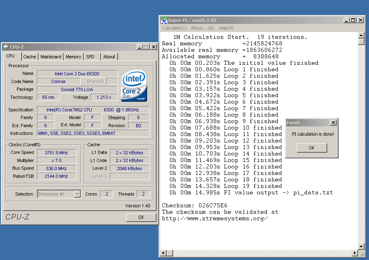Click the Super PI horizontal scrollbar thumb

point(170,253)
